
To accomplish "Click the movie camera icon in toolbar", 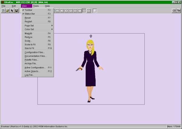I will [x=179, y=11].
